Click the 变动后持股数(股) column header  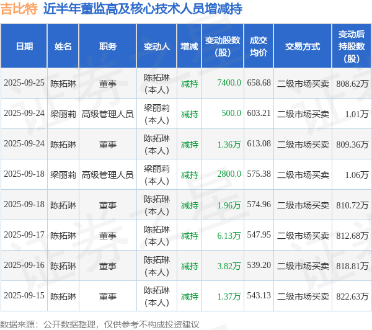[x=352, y=47]
